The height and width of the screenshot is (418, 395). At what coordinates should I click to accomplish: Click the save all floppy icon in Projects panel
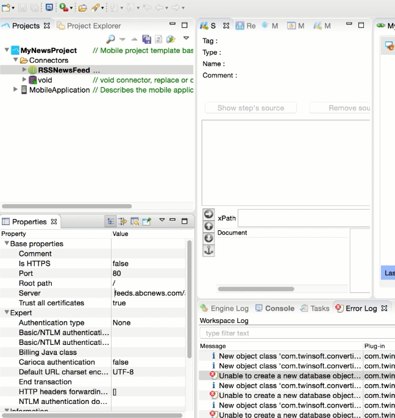click(146, 39)
